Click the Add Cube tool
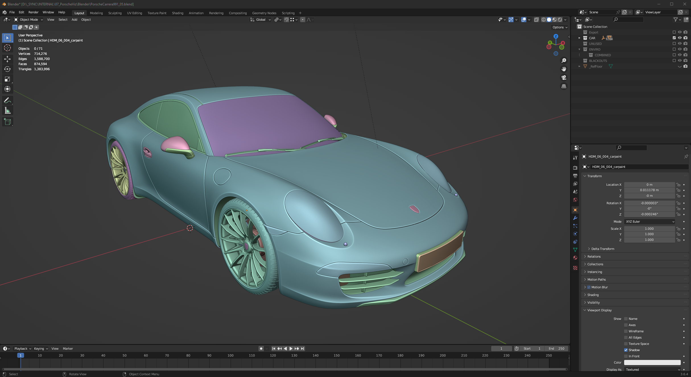 click(x=7, y=122)
